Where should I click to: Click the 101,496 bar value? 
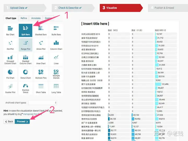165,84
